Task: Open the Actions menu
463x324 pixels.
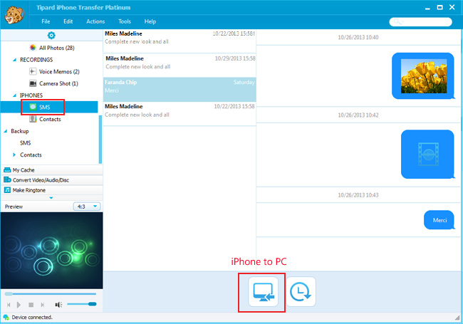Action: click(x=95, y=21)
